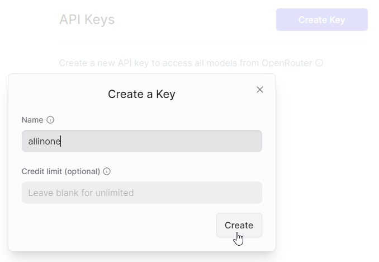Screen dimensions: 379x262
Task: Click the Create button in dialog
Action: 239,225
